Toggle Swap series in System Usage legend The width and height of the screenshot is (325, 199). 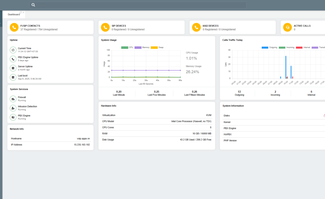157,47
